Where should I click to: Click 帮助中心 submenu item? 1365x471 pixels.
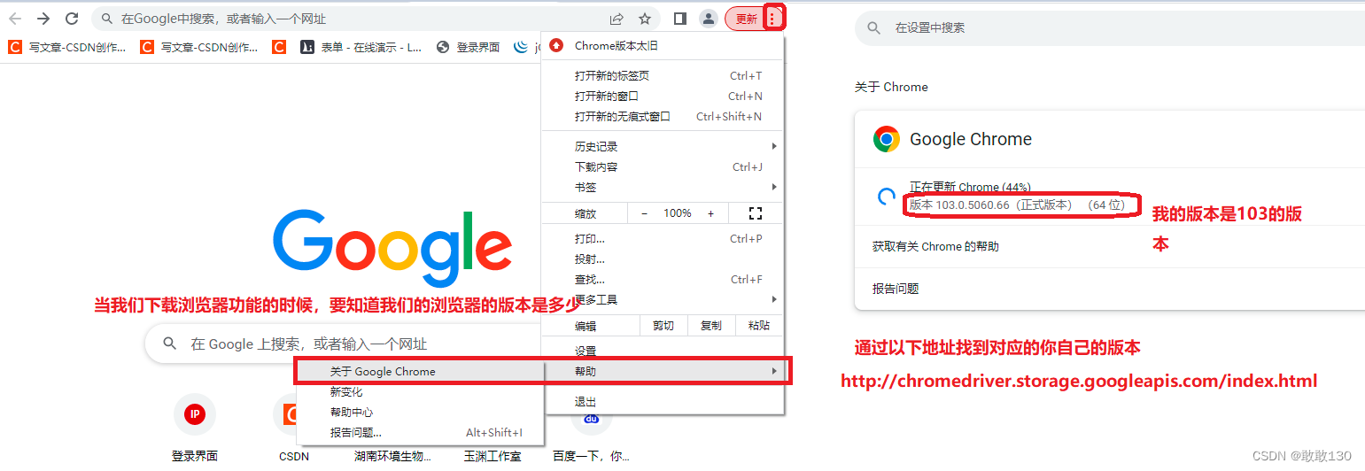(419, 413)
